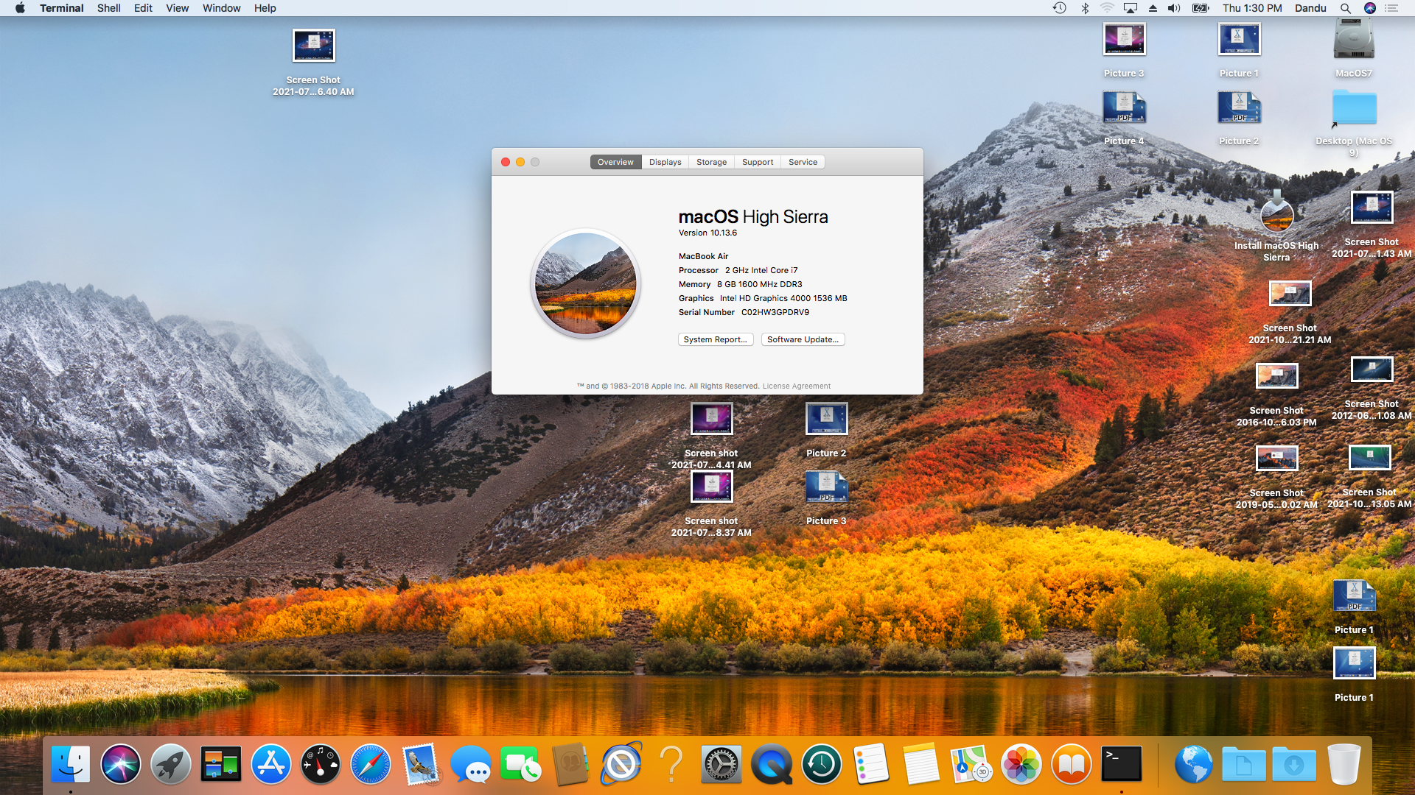Click the blue globe Dock icon
The width and height of the screenshot is (1415, 795).
pos(1194,764)
